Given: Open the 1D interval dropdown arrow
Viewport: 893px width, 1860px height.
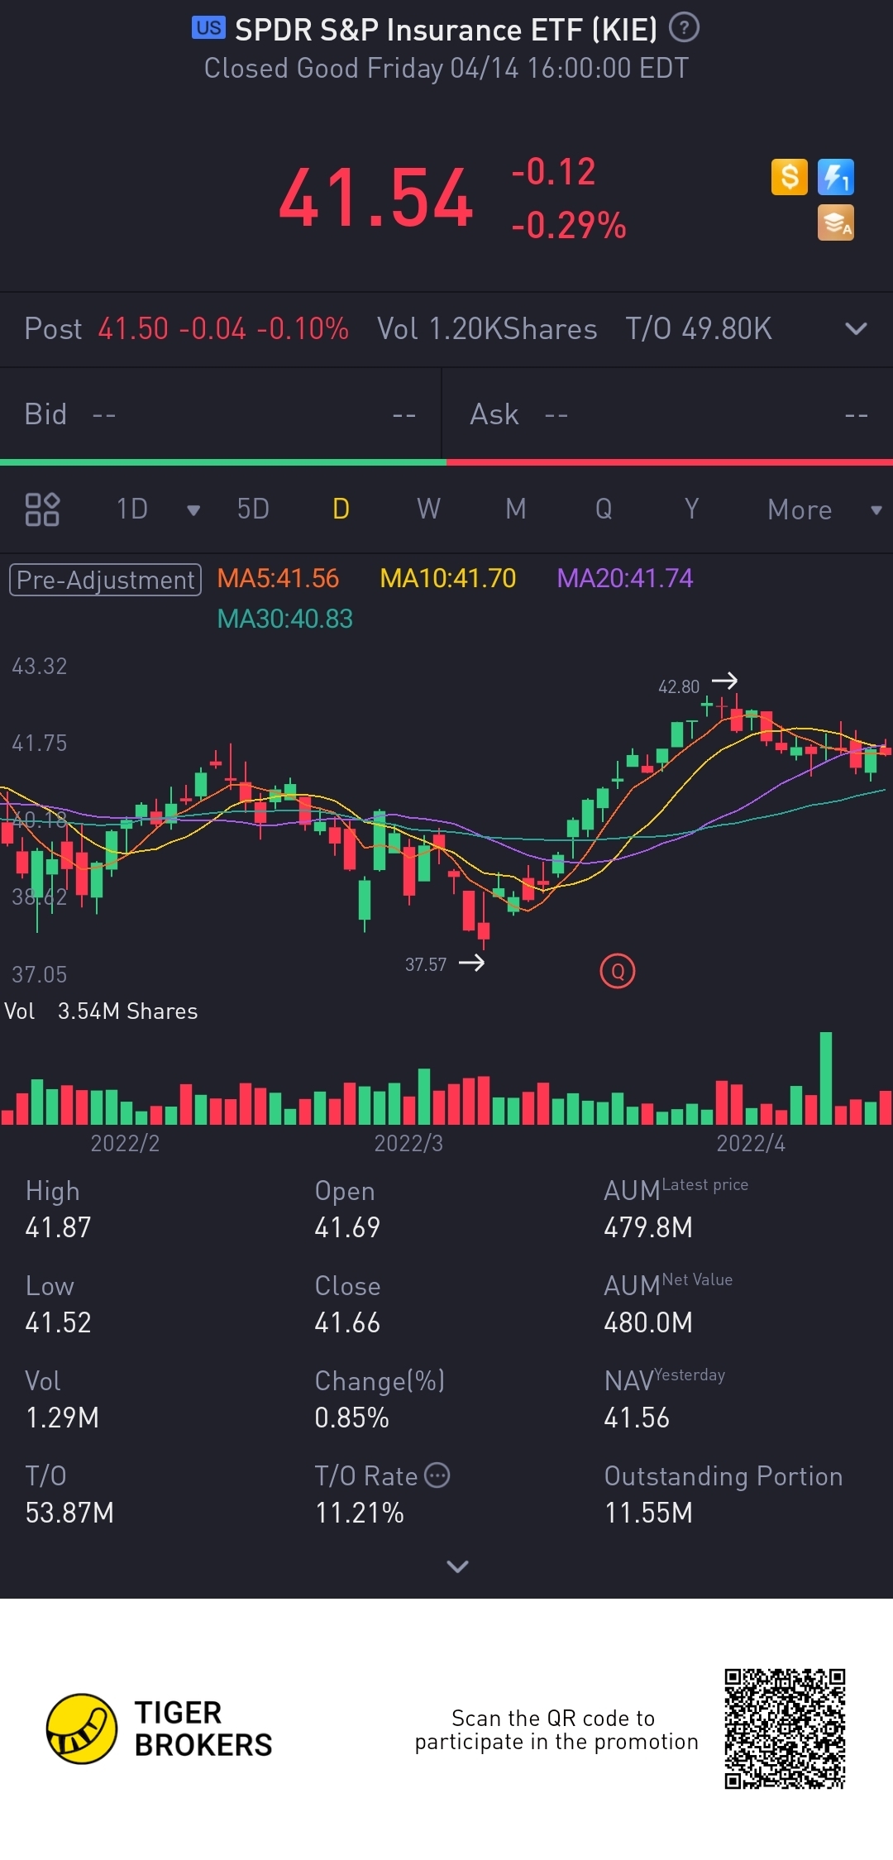Looking at the screenshot, I should (193, 510).
